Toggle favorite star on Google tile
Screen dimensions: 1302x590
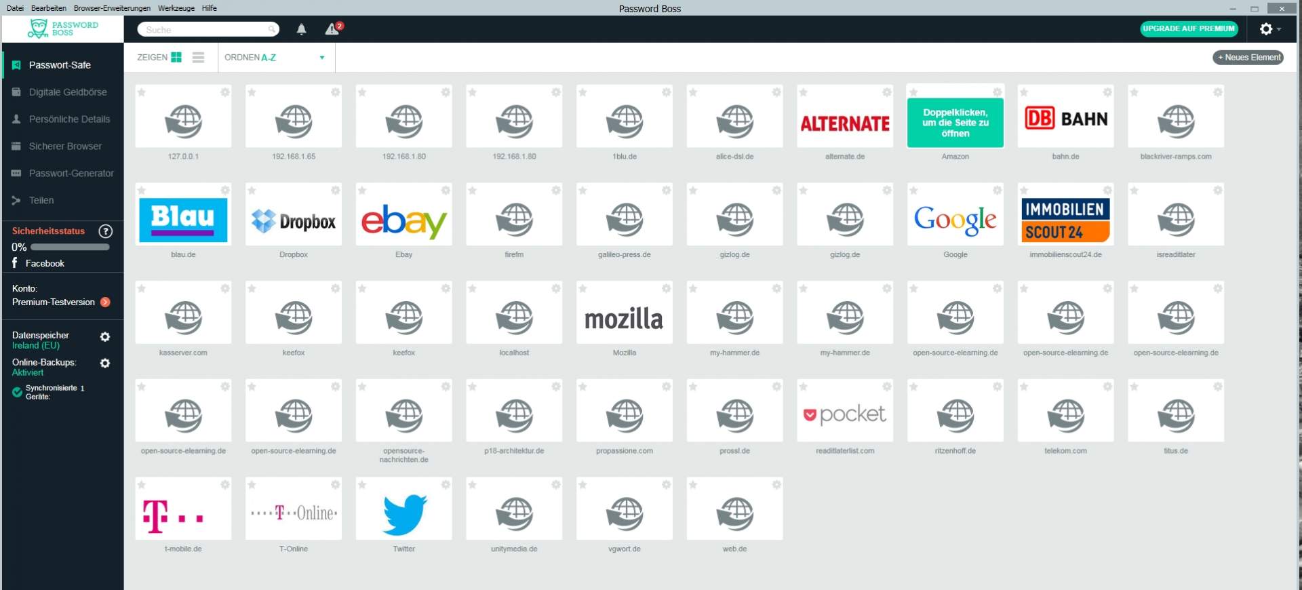913,191
